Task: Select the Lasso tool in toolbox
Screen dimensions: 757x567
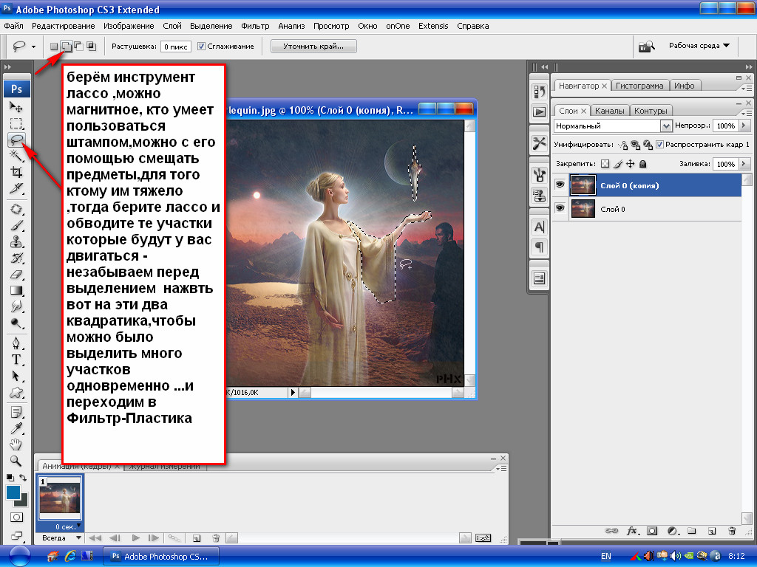Action: click(16, 140)
